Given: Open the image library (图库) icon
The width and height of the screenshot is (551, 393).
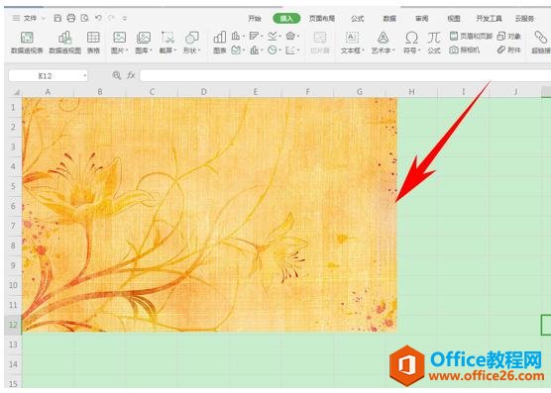Looking at the screenshot, I should pos(144,38).
